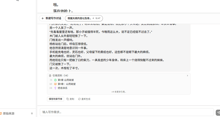220x117 pixels.
Task: Click reference number [1] label
Action: click(51, 80)
